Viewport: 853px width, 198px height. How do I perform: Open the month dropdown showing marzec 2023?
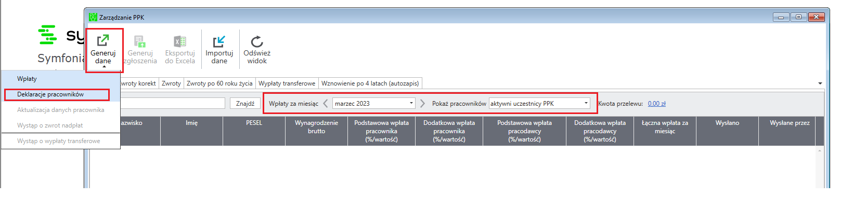coord(374,104)
